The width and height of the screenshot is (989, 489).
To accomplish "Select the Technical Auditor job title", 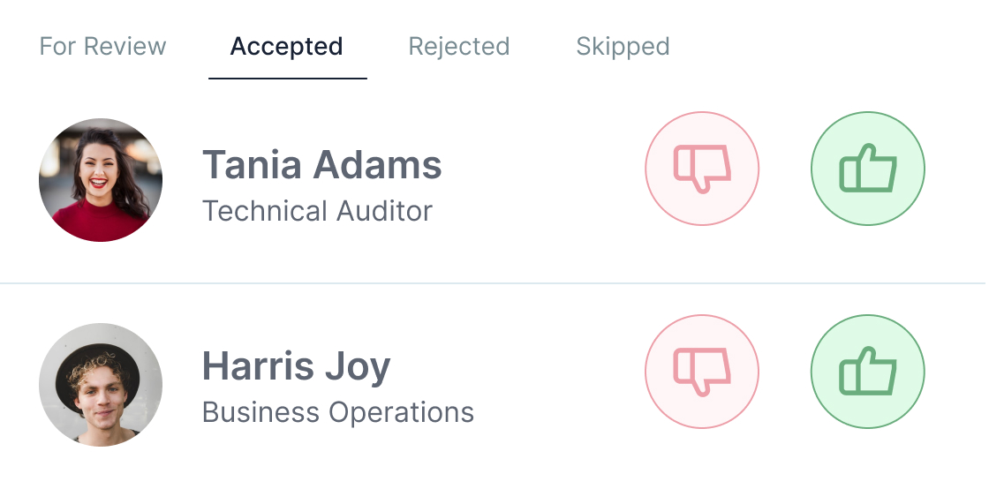I will click(x=317, y=210).
